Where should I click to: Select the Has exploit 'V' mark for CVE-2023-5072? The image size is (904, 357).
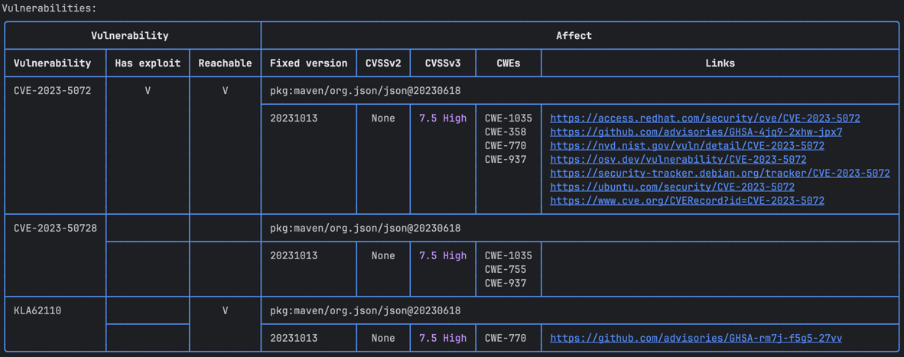148,91
